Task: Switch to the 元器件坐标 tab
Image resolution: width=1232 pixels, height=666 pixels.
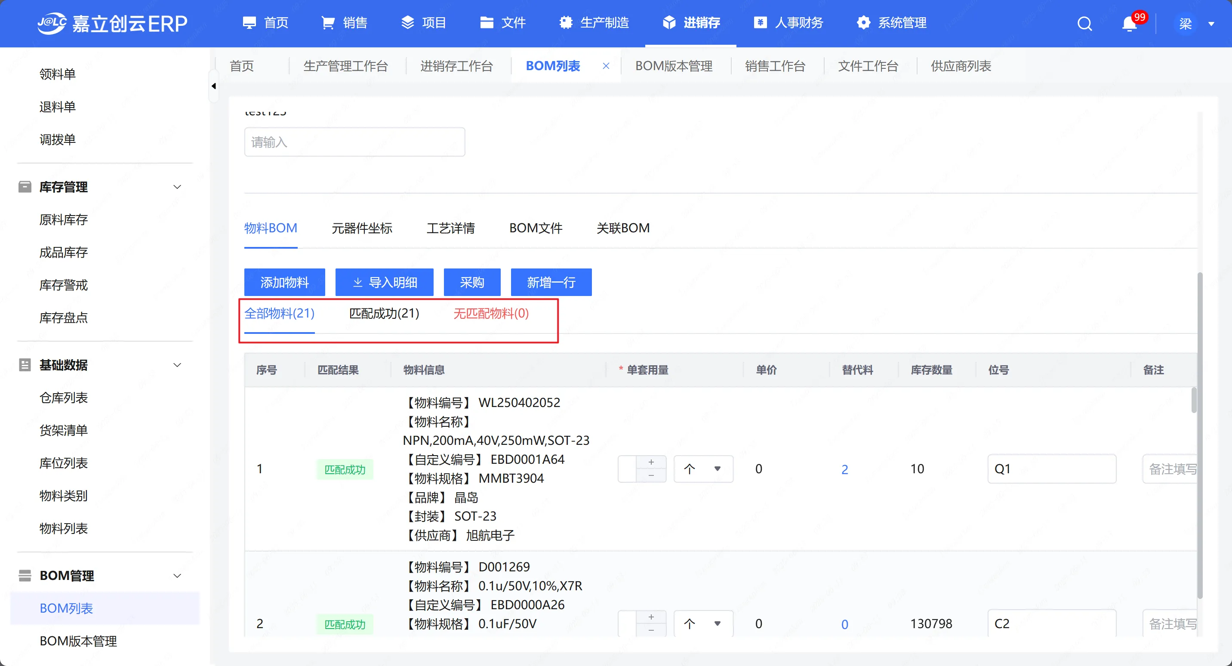Action: click(x=362, y=228)
